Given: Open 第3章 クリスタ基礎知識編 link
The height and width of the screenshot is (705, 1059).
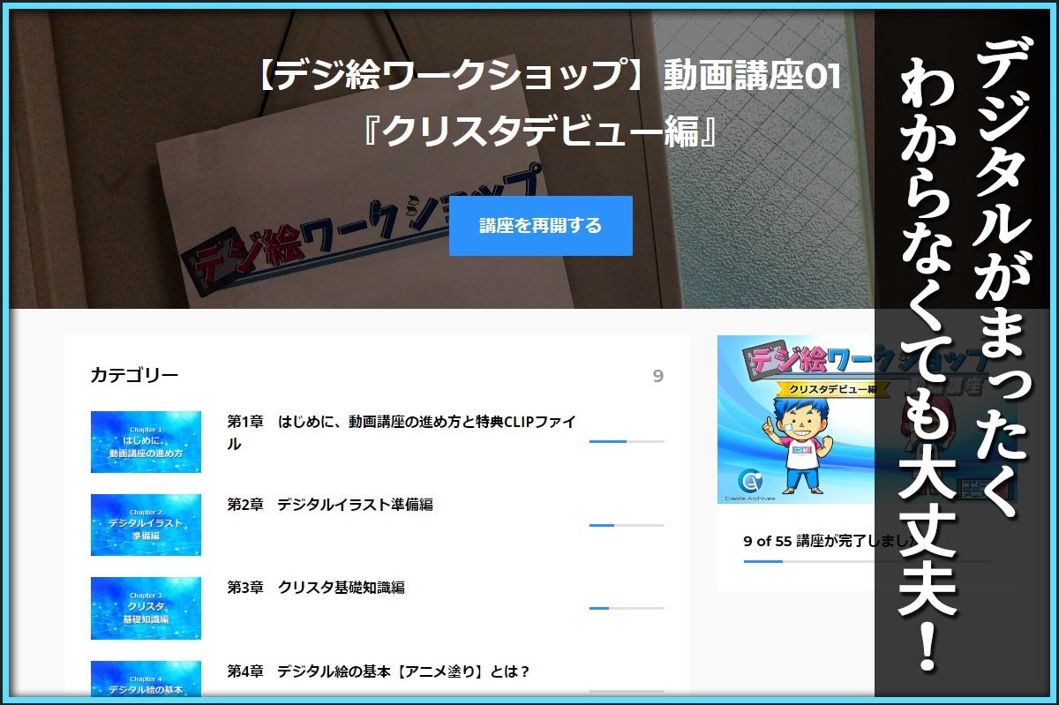Looking at the screenshot, I should click(x=316, y=588).
